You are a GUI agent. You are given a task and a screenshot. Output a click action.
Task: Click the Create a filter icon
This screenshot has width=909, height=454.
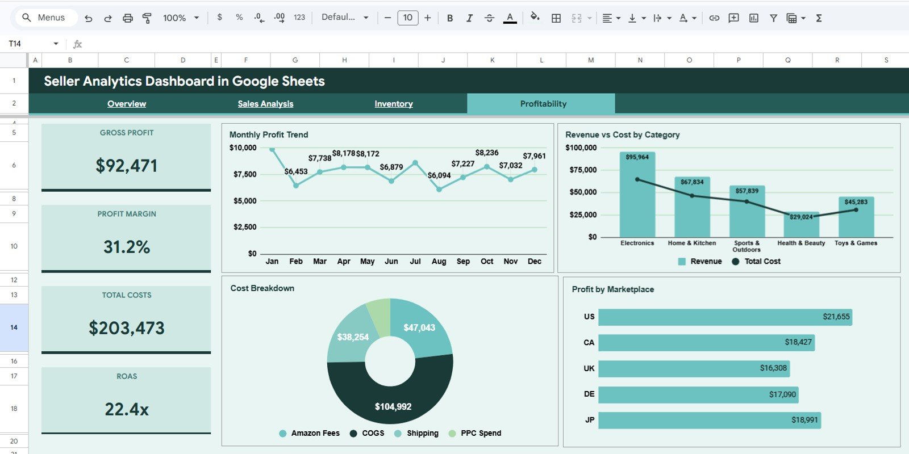coord(773,18)
